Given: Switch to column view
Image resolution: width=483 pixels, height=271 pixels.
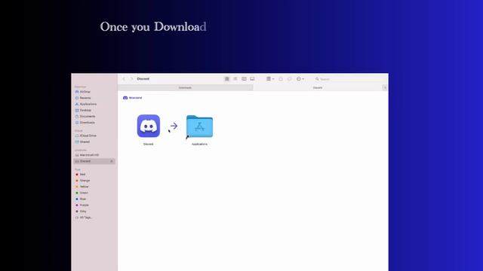Looking at the screenshot, I should coord(244,79).
